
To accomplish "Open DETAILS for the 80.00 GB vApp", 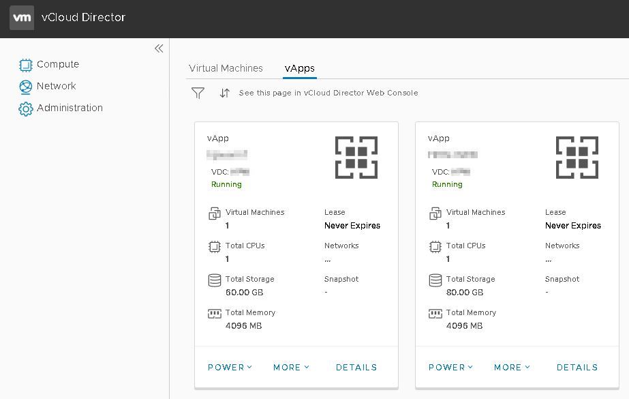I will click(577, 368).
